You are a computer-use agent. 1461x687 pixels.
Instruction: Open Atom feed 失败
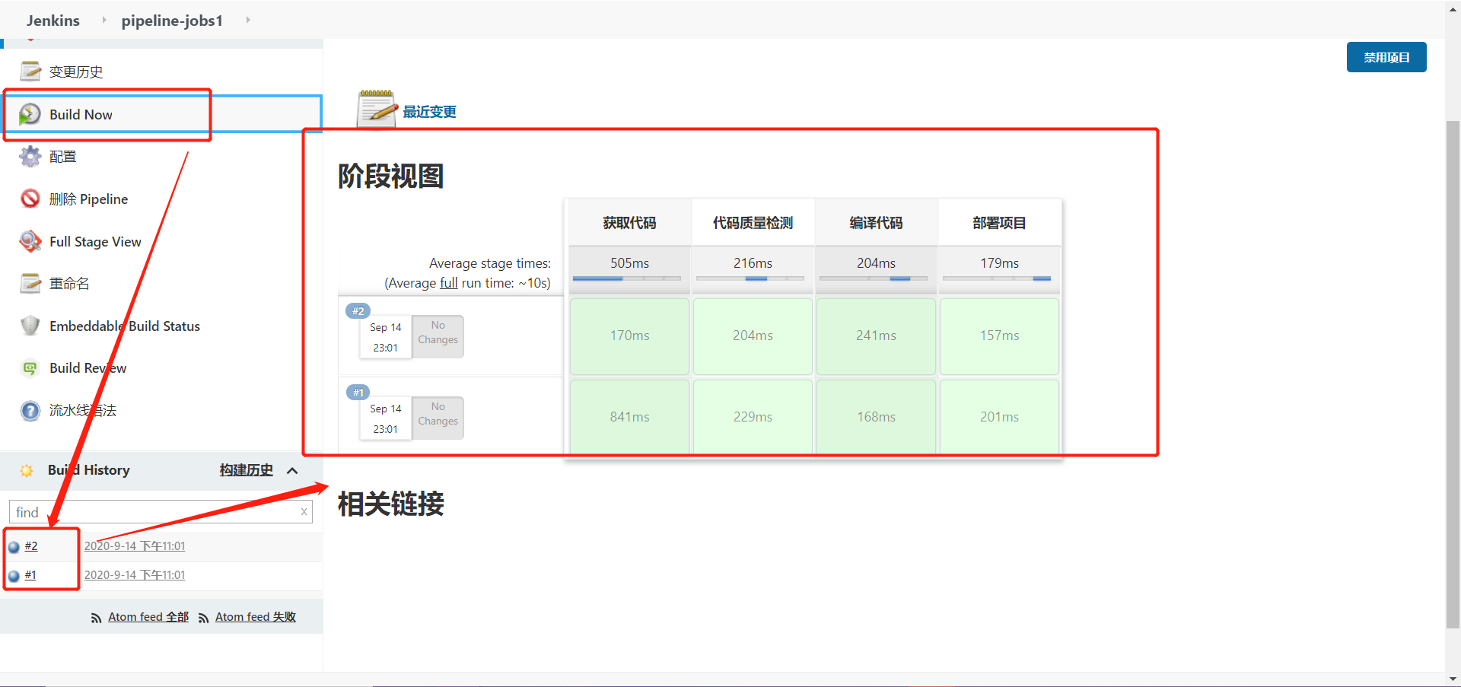(x=256, y=617)
